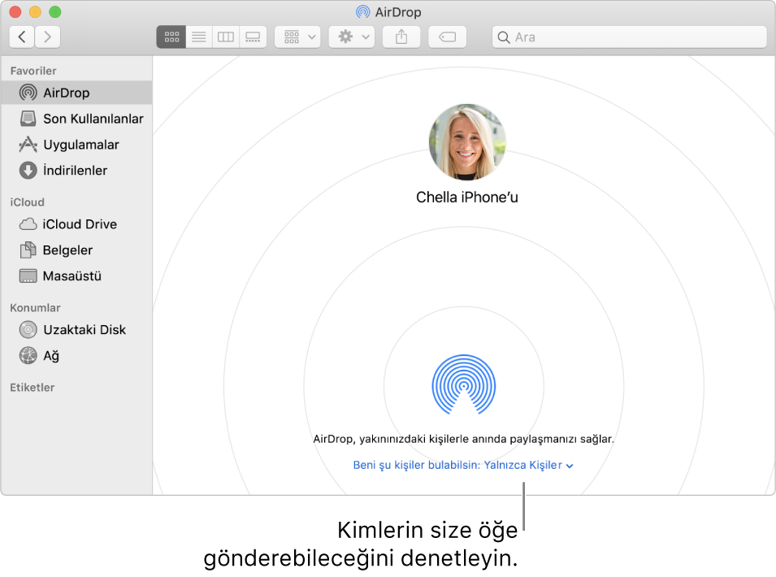Click the Share toolbar button
Viewport: 776px width, 577px height.
[x=401, y=37]
